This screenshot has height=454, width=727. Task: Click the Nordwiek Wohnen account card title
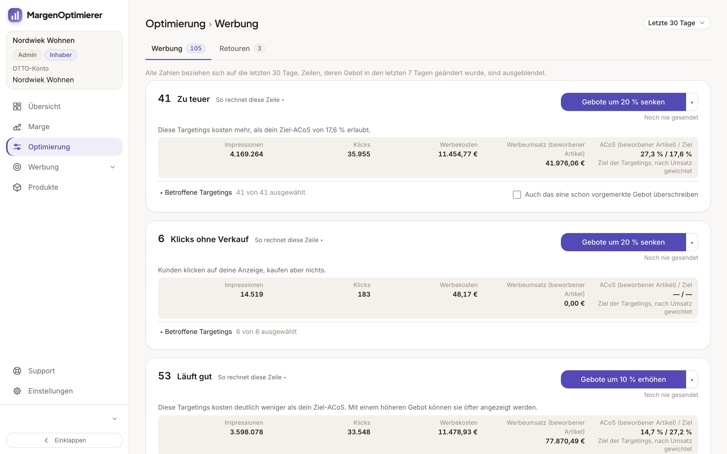44,41
